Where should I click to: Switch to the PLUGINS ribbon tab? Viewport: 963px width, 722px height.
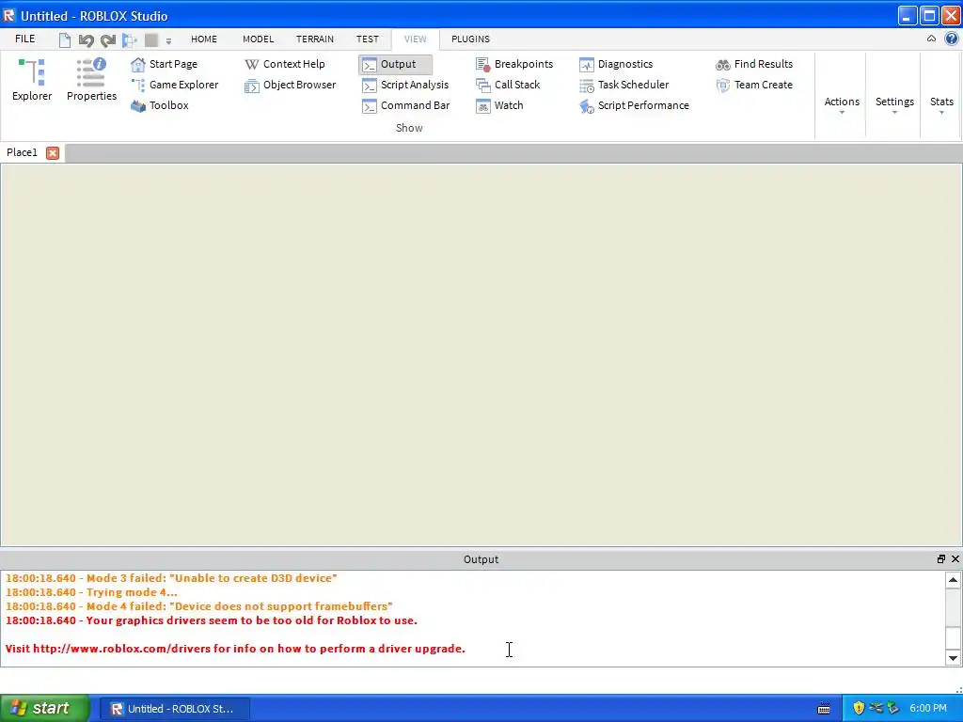click(x=470, y=39)
